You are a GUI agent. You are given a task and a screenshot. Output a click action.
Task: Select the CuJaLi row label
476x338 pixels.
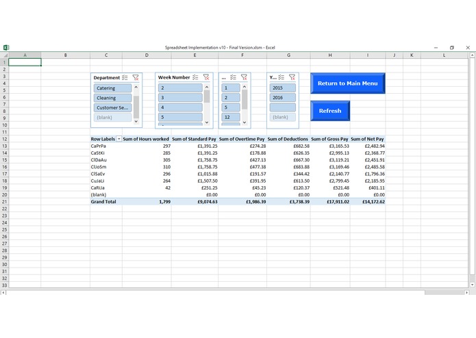pyautogui.click(x=97, y=181)
